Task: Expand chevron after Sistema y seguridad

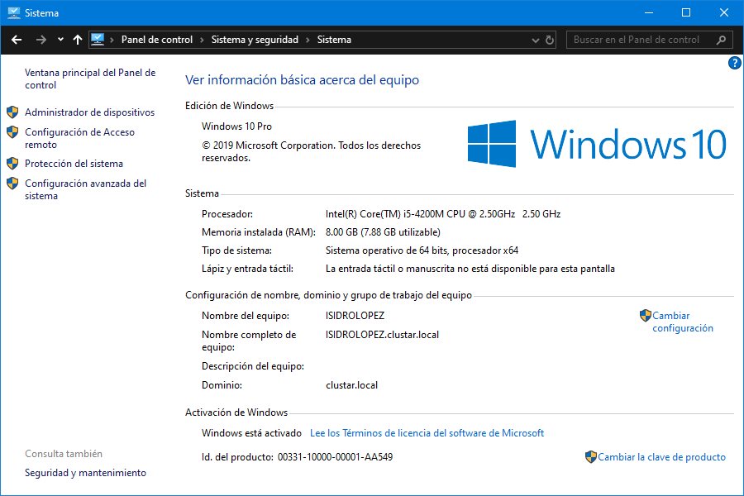Action: point(308,40)
